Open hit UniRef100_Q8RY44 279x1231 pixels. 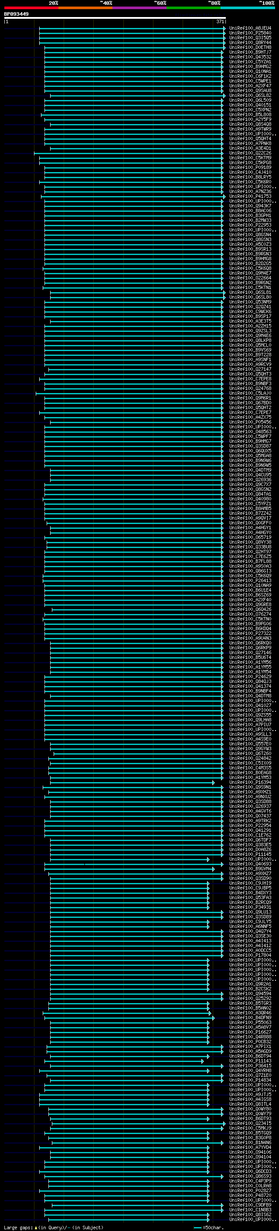coord(250,42)
